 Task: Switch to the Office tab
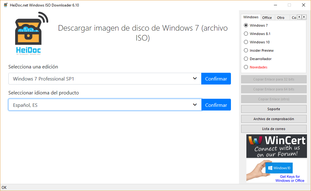(x=267, y=17)
